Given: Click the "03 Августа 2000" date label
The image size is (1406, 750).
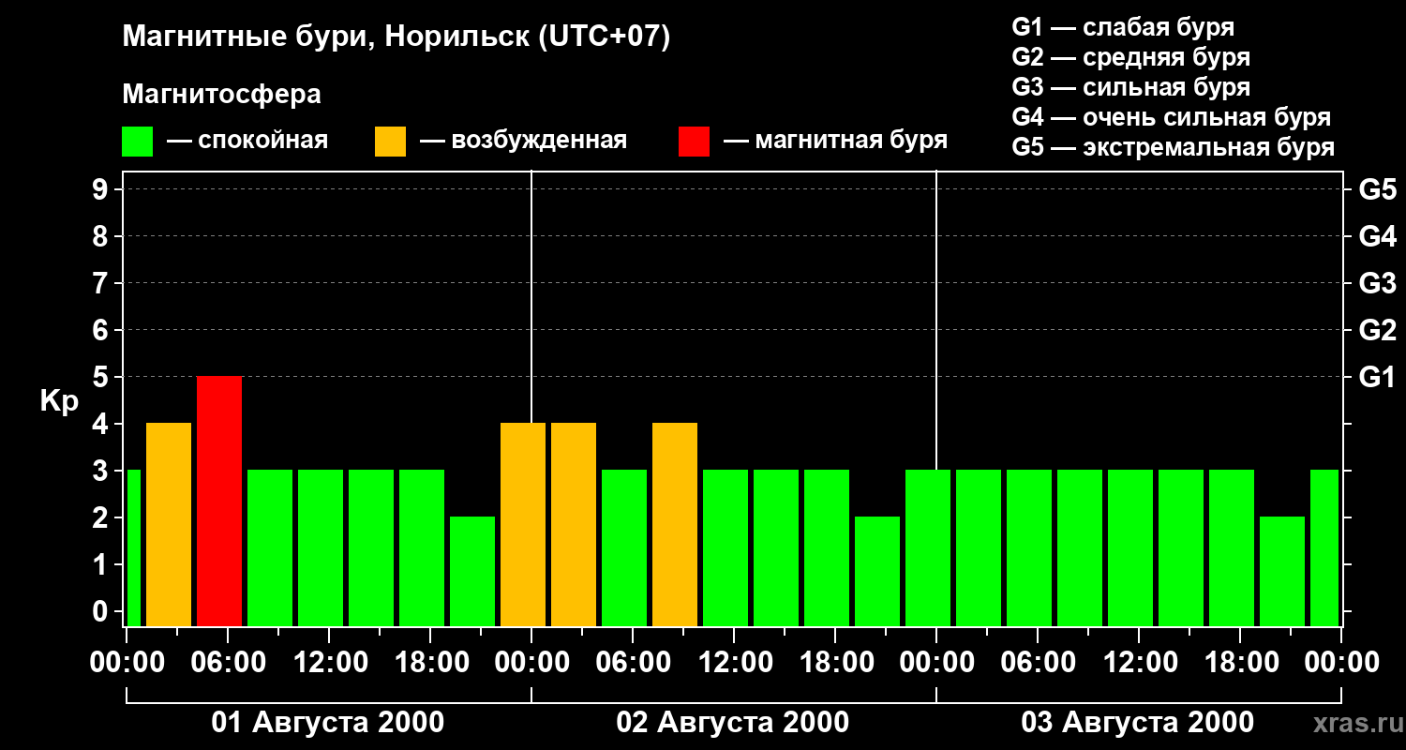Looking at the screenshot, I should point(1138,723).
